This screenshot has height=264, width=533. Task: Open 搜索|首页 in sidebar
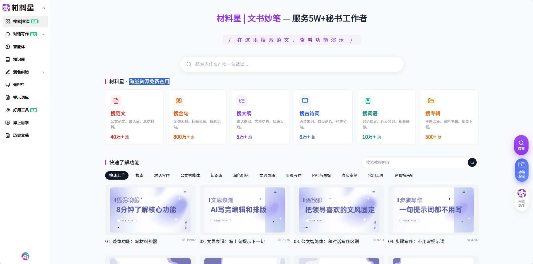[x=25, y=21]
